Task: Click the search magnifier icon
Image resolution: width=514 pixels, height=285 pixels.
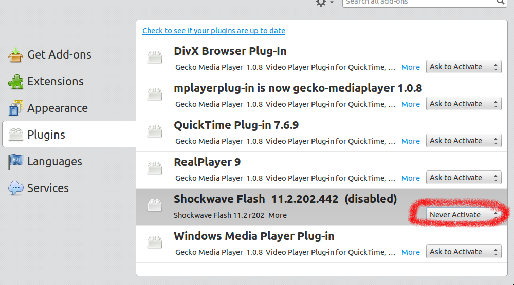Action: pyautogui.click(x=501, y=2)
